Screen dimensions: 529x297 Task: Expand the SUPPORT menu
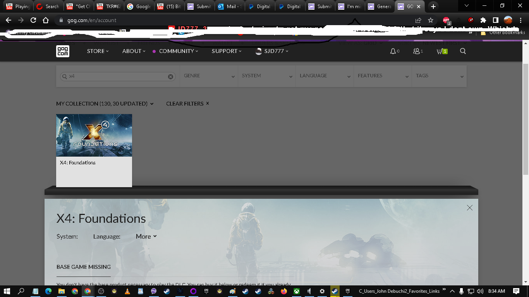[x=227, y=51]
